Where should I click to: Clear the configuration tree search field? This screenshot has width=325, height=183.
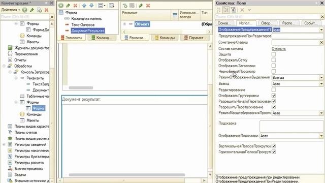coord(52,17)
